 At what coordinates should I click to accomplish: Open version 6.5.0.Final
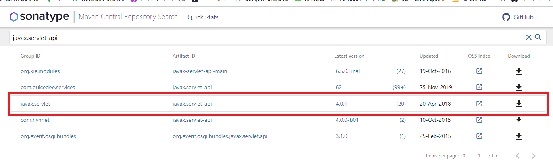pyautogui.click(x=348, y=71)
